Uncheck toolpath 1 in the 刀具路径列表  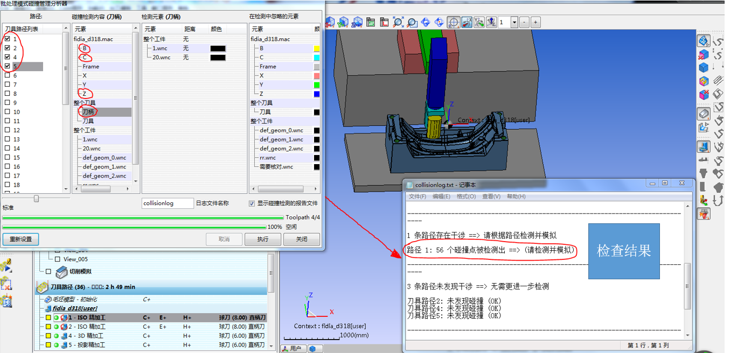(7, 39)
